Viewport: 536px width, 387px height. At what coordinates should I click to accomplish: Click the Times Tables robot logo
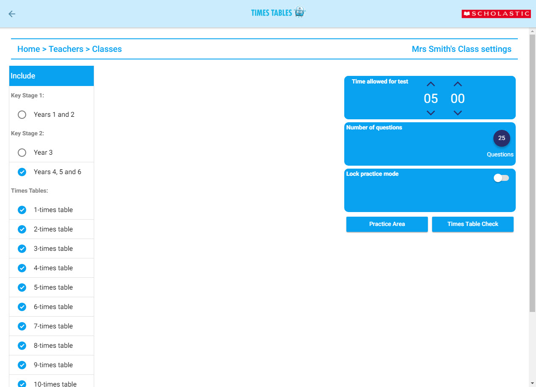(x=278, y=13)
